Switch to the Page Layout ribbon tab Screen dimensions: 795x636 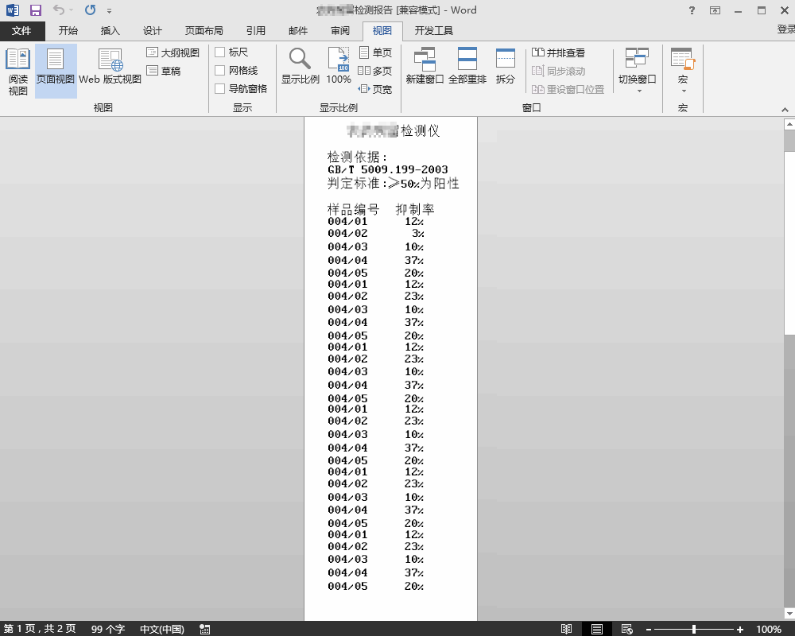click(204, 31)
